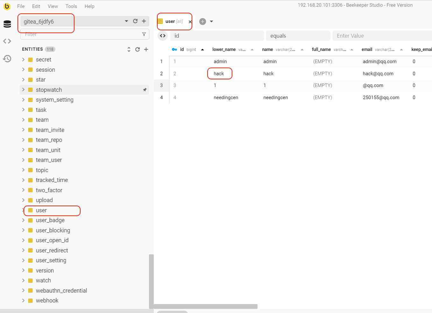Screen dimensions: 432x313
Task: Toggle expand/collapse all entities
Action: (x=129, y=49)
